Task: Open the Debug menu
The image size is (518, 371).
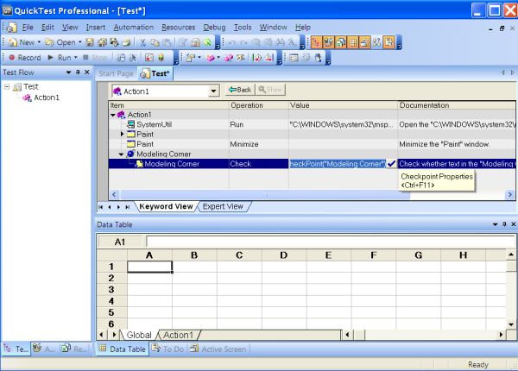Action: coord(214,28)
